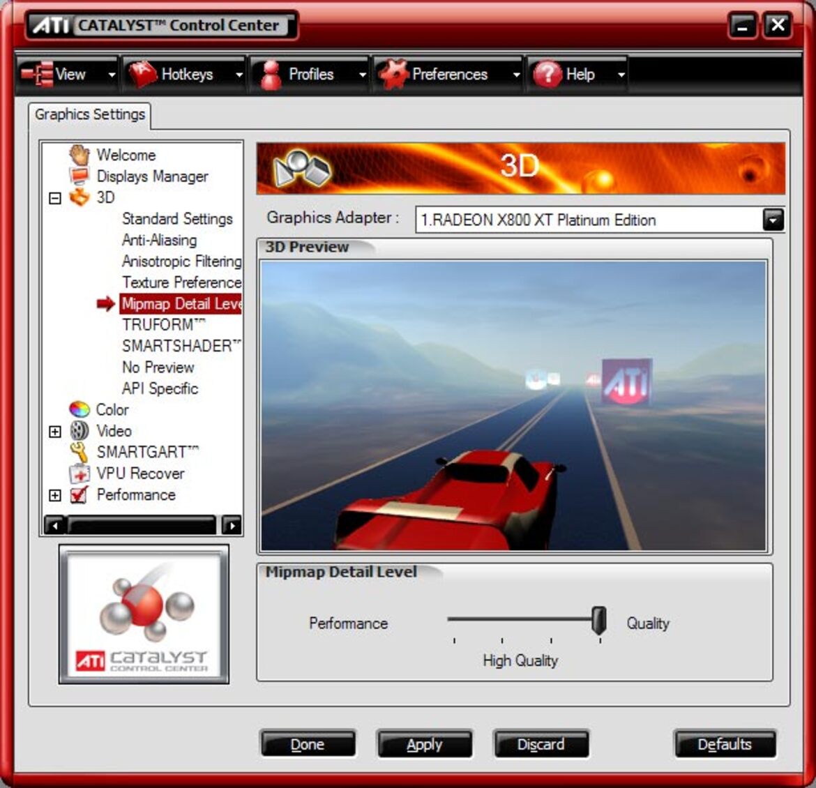Select Anisotropic Filtering in the tree
Image resolution: width=816 pixels, height=788 pixels.
click(x=181, y=262)
